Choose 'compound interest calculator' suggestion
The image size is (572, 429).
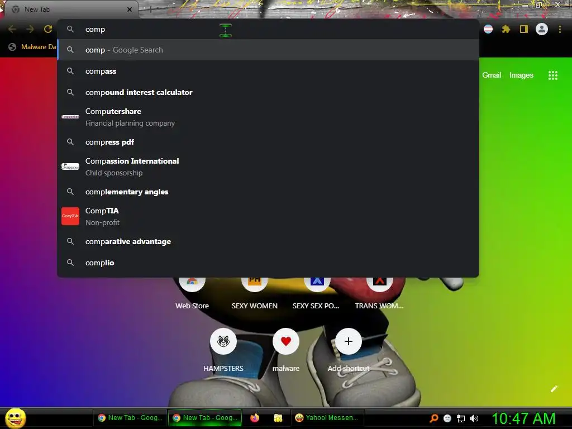(x=268, y=92)
